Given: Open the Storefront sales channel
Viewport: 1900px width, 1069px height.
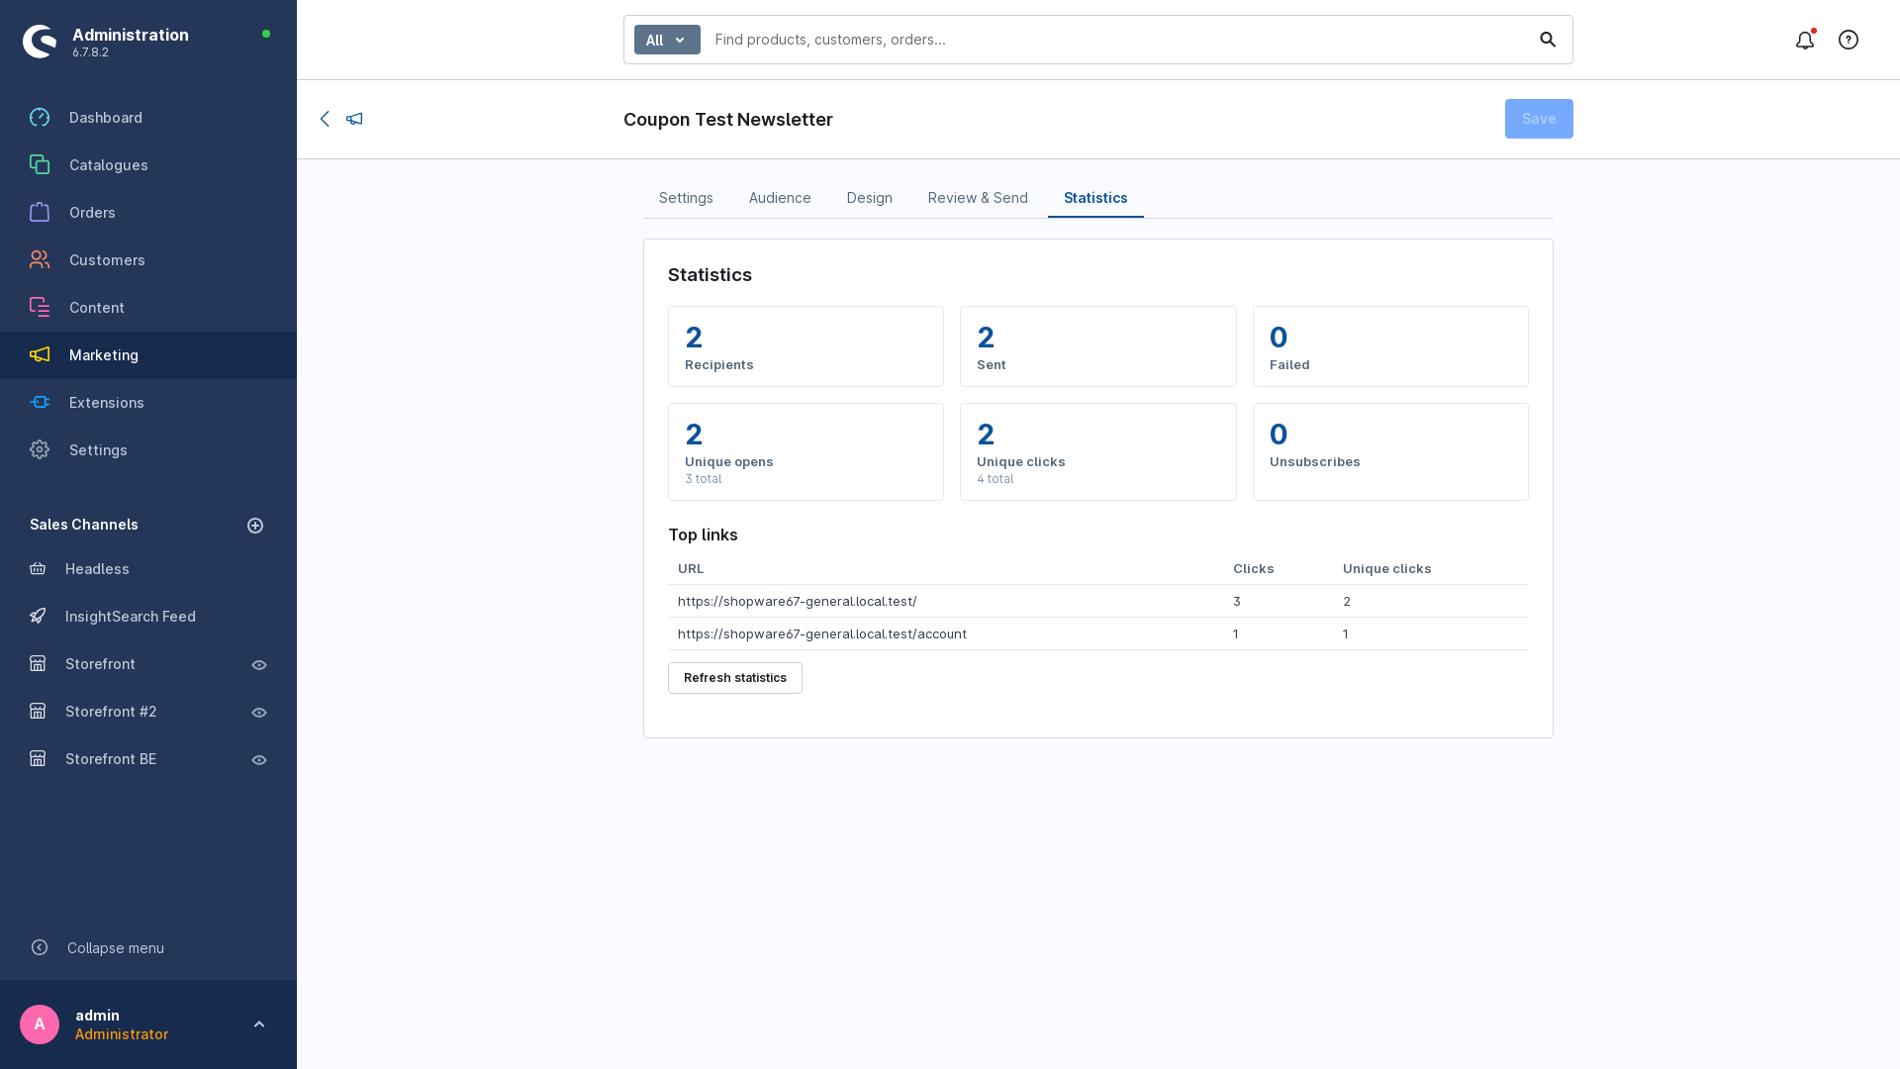Looking at the screenshot, I should [x=100, y=664].
